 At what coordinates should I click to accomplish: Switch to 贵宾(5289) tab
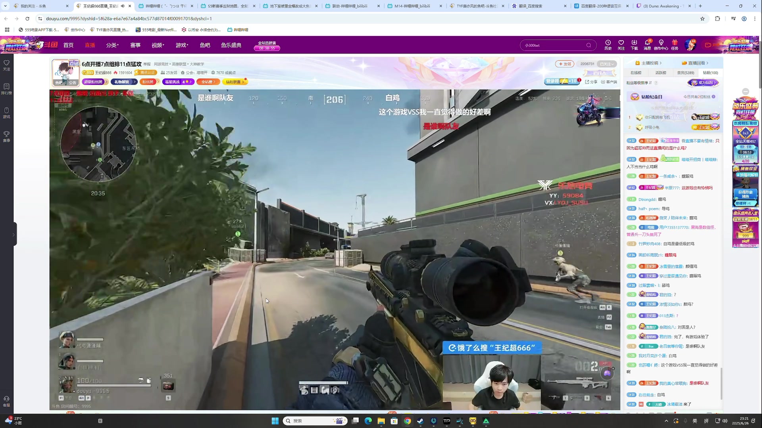click(685, 73)
